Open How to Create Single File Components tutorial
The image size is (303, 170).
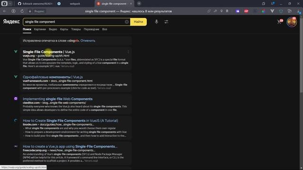(x=71, y=121)
